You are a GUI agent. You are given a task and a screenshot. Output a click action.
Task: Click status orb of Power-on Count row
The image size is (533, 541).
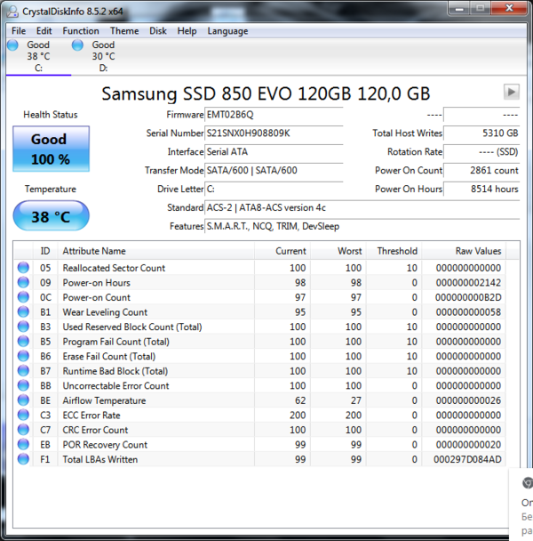point(23,297)
